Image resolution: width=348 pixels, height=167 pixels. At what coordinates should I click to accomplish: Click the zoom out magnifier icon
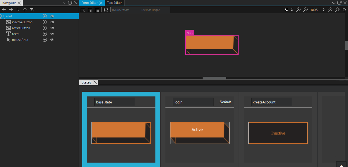click(x=306, y=10)
